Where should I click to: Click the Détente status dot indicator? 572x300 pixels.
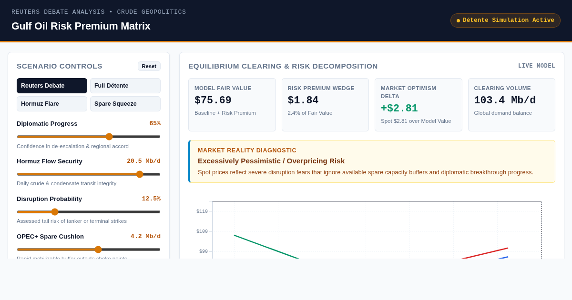[x=458, y=20]
